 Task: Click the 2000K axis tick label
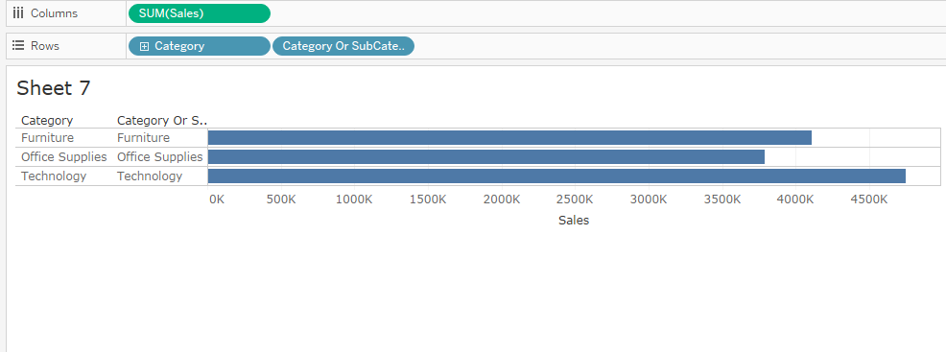click(x=502, y=199)
